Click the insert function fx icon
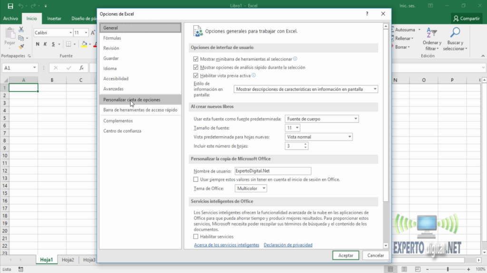Viewport: 487px width, 273px height. [x=81, y=68]
